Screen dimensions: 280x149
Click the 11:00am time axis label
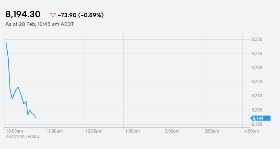pyautogui.click(x=54, y=131)
